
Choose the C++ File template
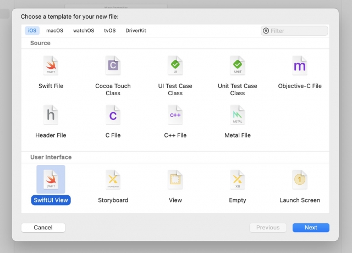175,116
